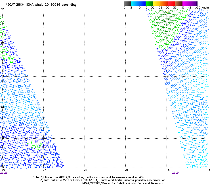Select the orange 25-30 knot color segment

[x=164, y=3]
